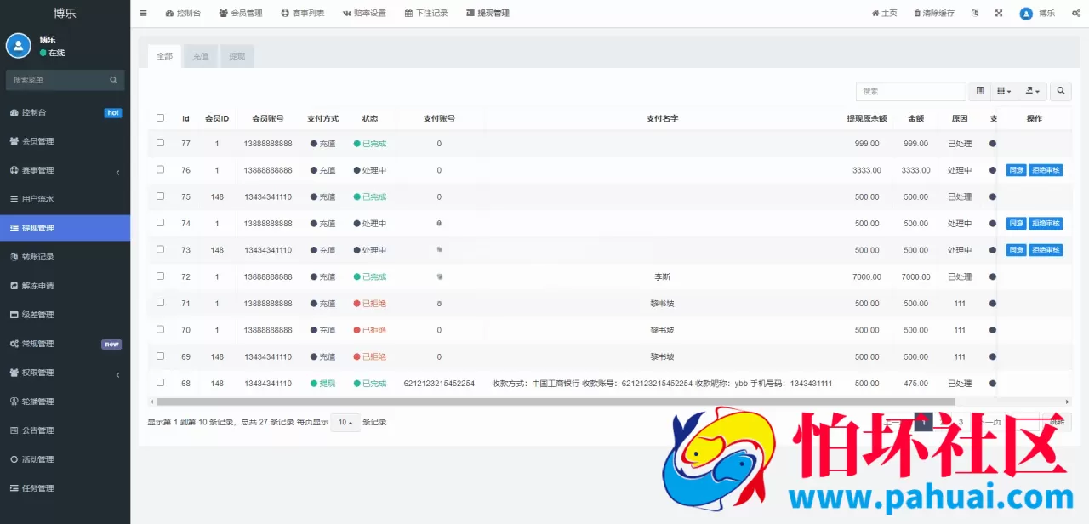
Task: Switch to the 全部 tab
Action: coord(164,56)
